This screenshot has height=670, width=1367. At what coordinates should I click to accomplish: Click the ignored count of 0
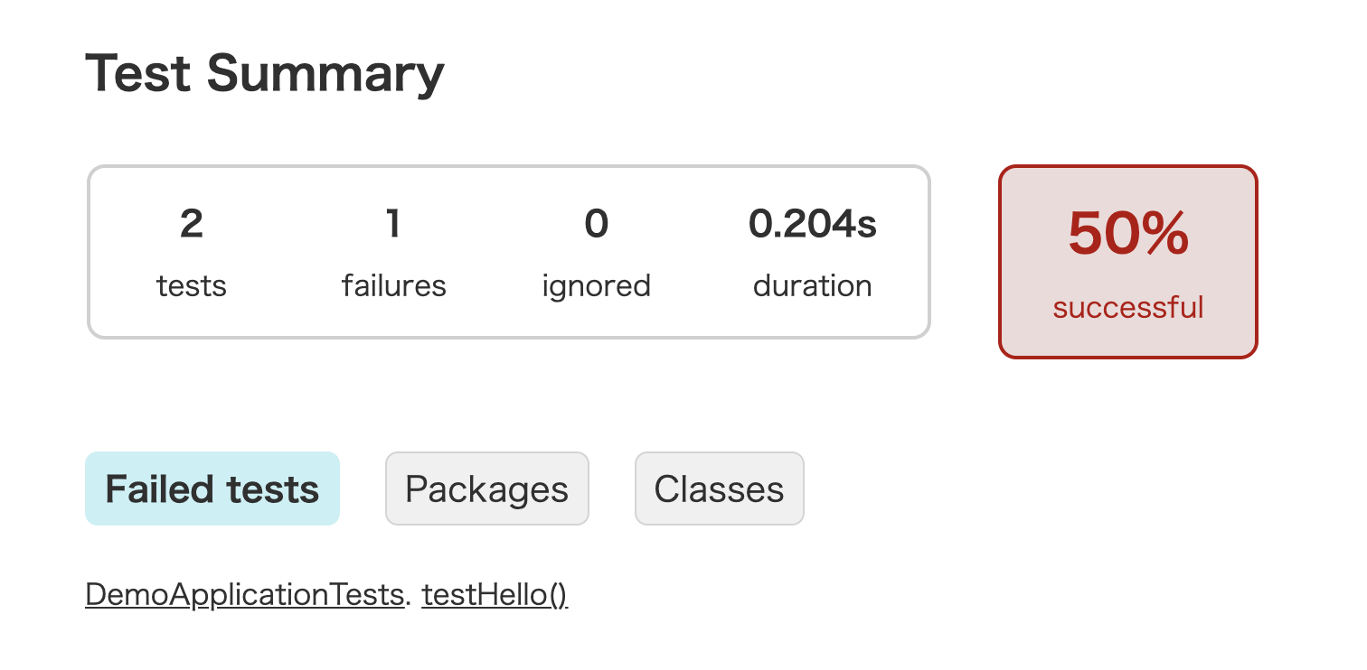tap(596, 224)
